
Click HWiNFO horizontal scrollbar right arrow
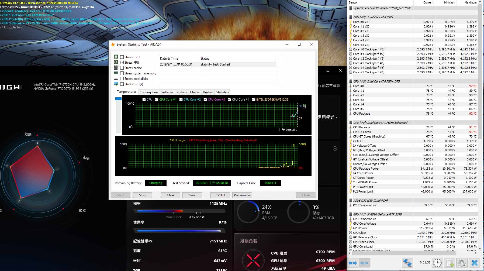pyautogui.click(x=475, y=253)
